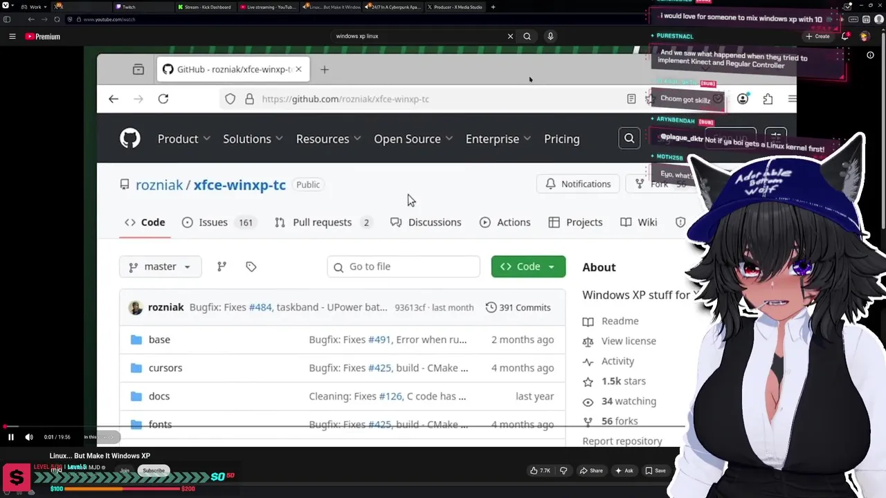Expand the Open Source menu
The width and height of the screenshot is (886, 498).
(413, 139)
